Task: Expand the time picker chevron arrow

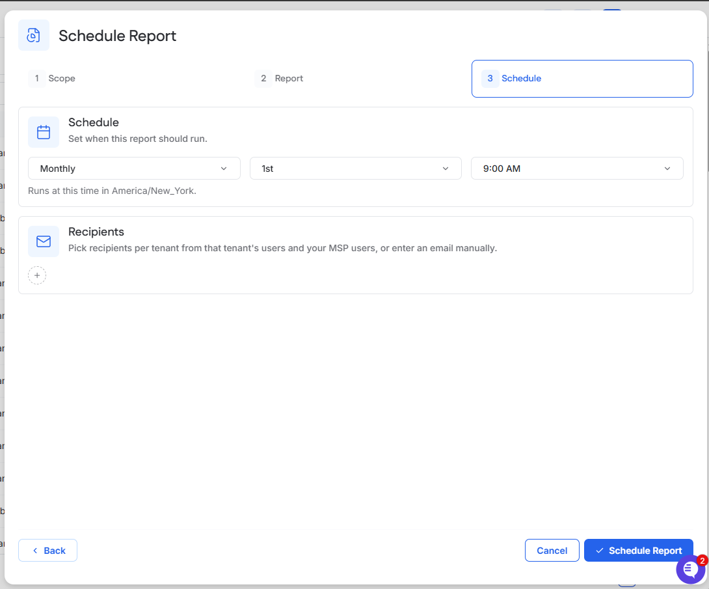Action: point(667,169)
